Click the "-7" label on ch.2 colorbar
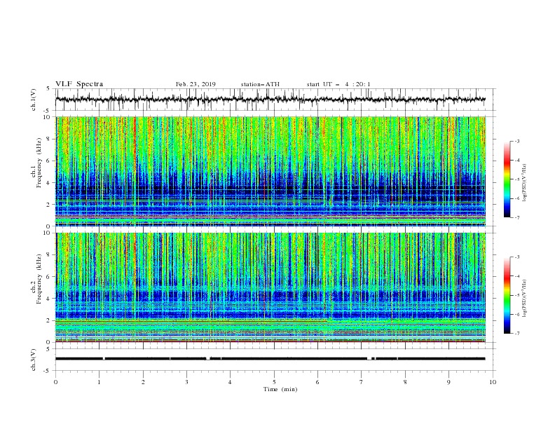The image size is (555, 429). tap(516, 334)
